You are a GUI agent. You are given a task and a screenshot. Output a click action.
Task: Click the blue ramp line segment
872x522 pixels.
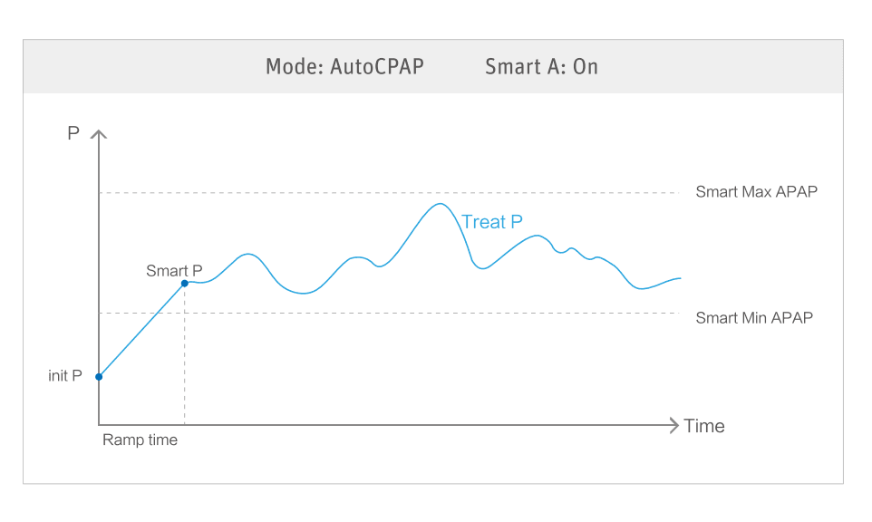[x=141, y=331]
